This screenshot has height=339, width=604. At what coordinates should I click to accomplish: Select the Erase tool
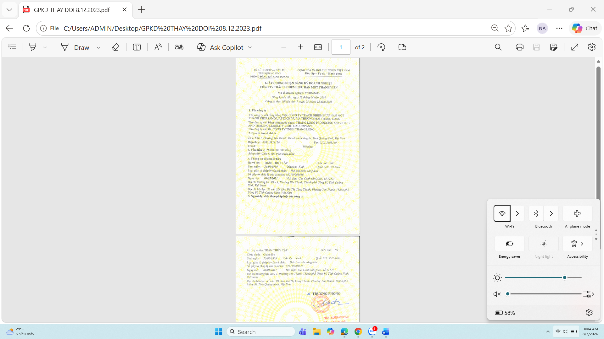pos(115,47)
